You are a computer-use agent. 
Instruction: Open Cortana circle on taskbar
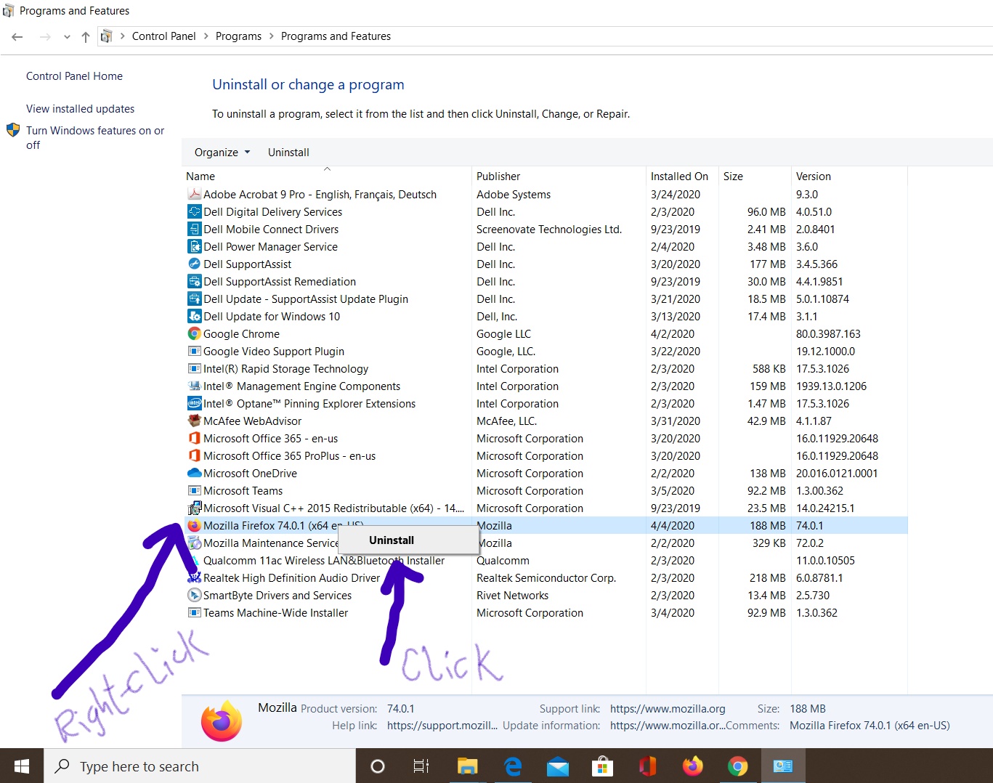pyautogui.click(x=378, y=766)
